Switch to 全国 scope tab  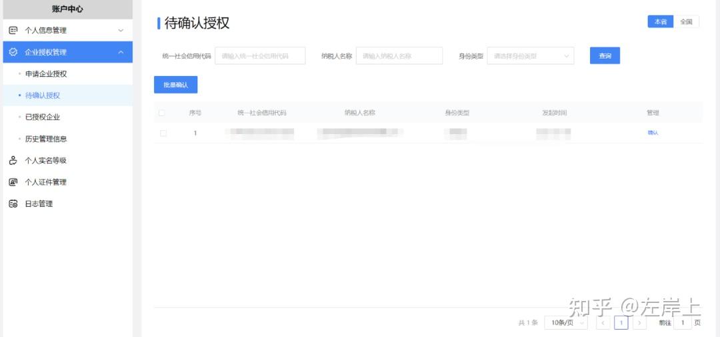pos(686,21)
